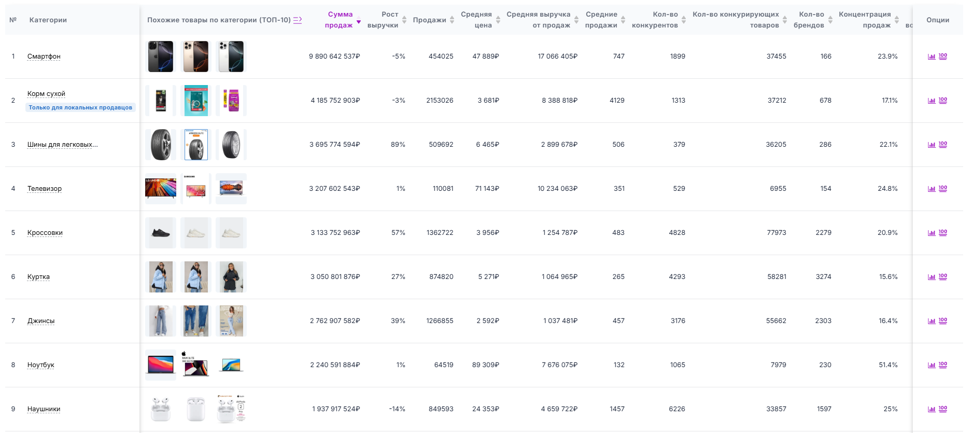Viewport: 974px width, 433px height.
Task: Open Samsung TV thumbnail in Телевизор row
Action: point(196,189)
